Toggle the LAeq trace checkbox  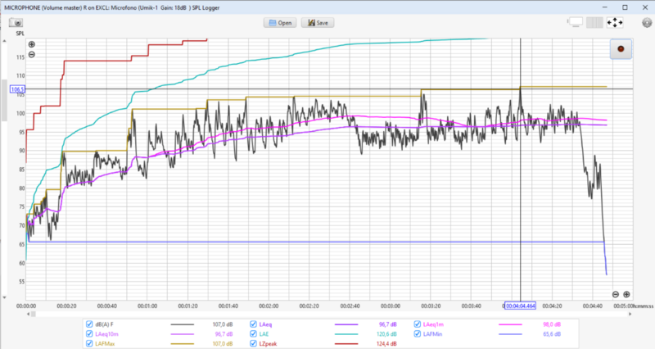coord(253,324)
